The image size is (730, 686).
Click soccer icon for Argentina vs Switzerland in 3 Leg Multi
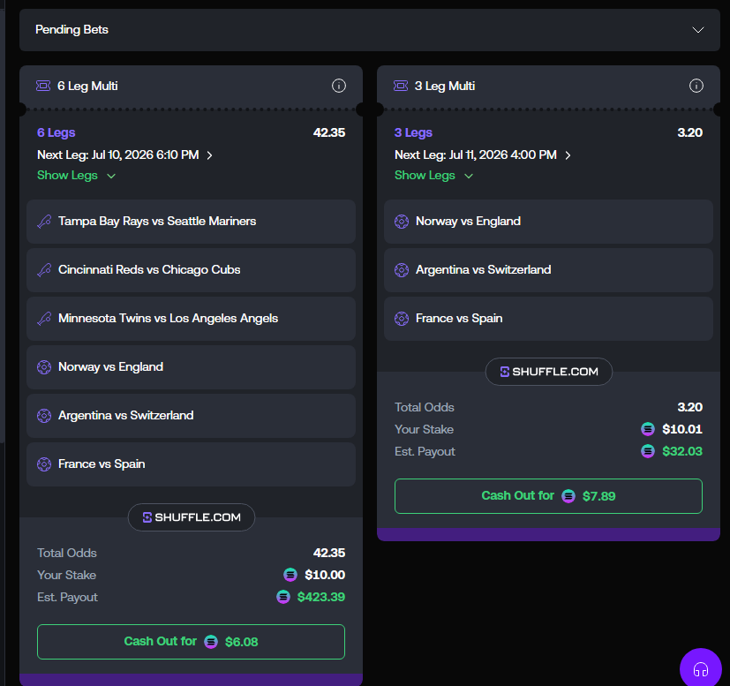(x=402, y=270)
